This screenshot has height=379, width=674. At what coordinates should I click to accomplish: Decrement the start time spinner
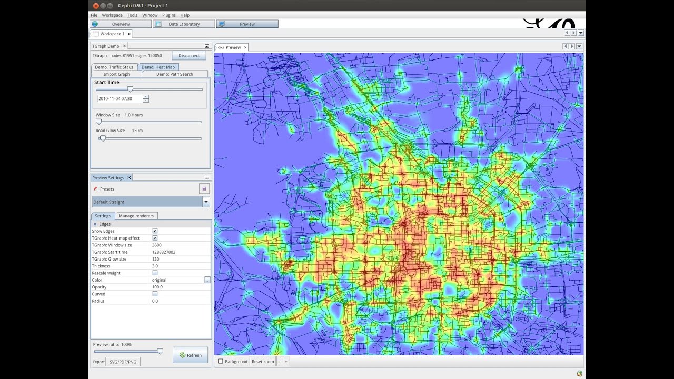point(146,101)
